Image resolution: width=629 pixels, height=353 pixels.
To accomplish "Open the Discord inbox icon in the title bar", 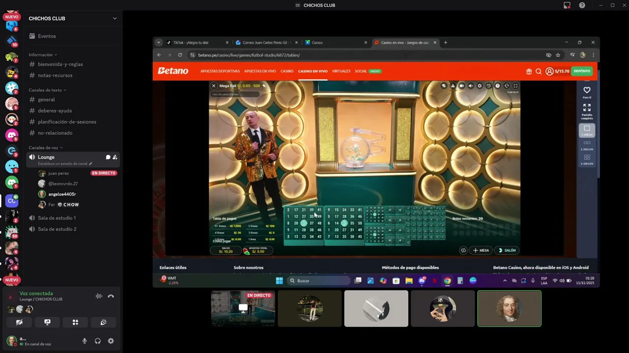I will (567, 5).
